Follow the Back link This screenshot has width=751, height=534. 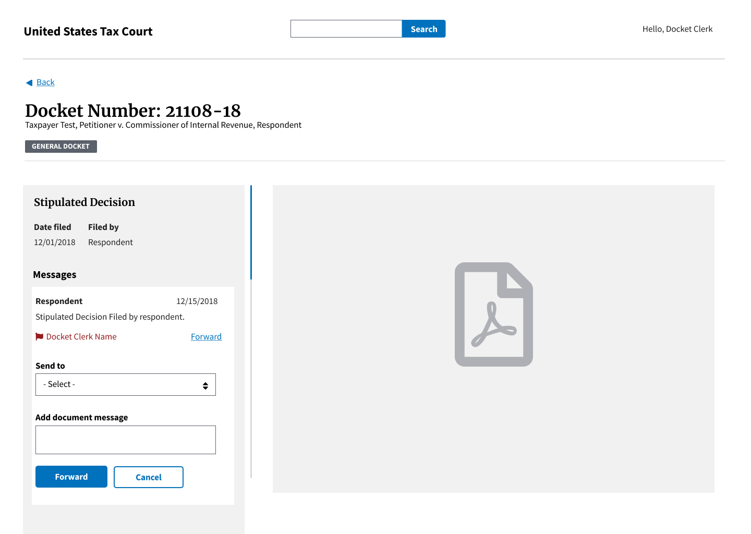point(45,82)
